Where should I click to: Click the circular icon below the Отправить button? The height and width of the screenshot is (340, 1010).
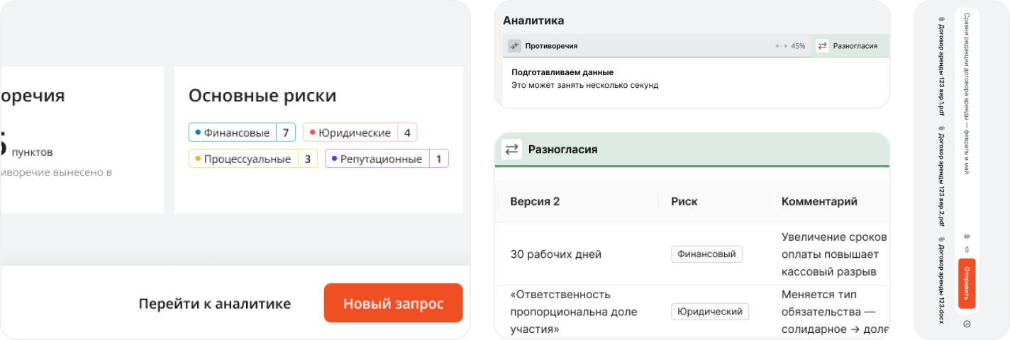click(x=967, y=324)
